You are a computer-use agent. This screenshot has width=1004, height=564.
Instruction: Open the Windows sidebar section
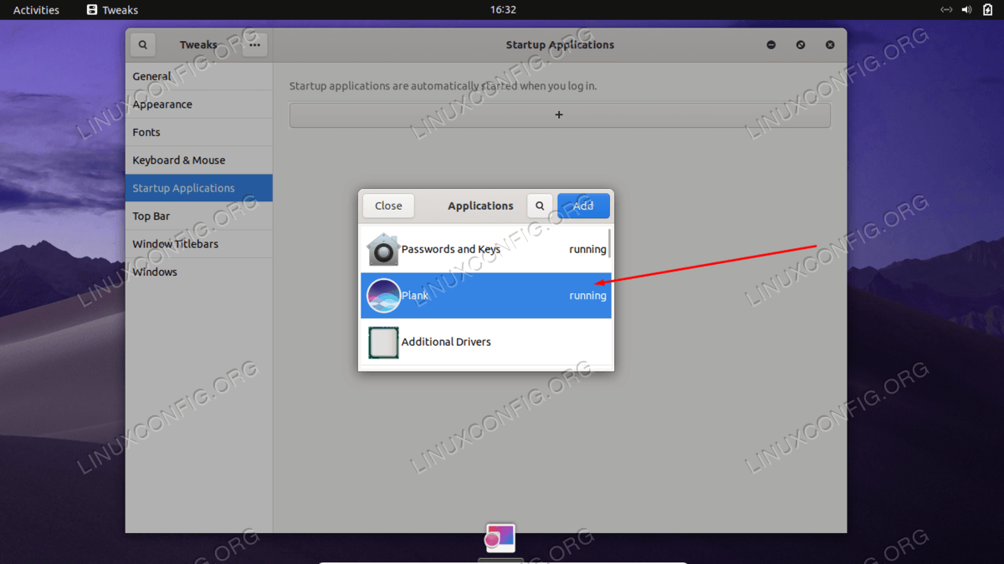pyautogui.click(x=199, y=272)
